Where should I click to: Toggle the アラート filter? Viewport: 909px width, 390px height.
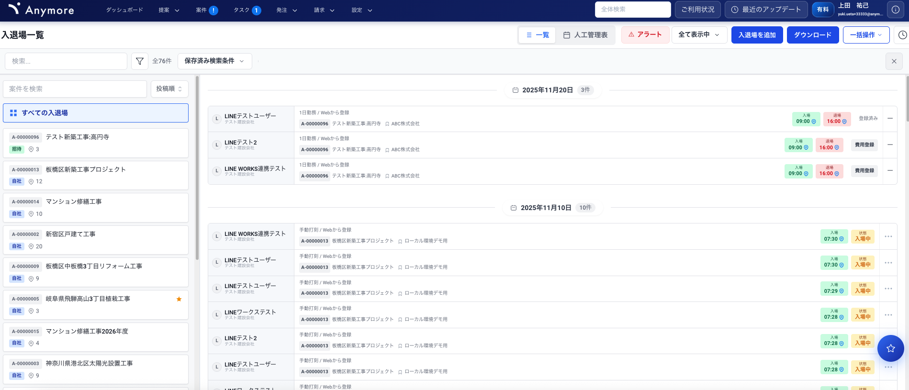click(645, 35)
